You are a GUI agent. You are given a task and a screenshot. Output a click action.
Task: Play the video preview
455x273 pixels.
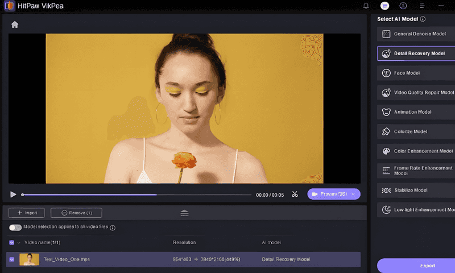pos(13,195)
